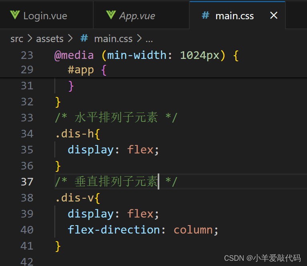Click line number 37 in gutter
The height and width of the screenshot is (266, 307).
[27, 182]
